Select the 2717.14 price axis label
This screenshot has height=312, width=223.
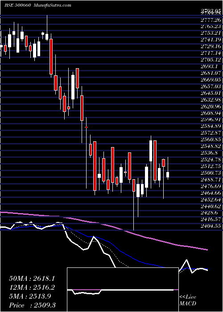pos(211,53)
